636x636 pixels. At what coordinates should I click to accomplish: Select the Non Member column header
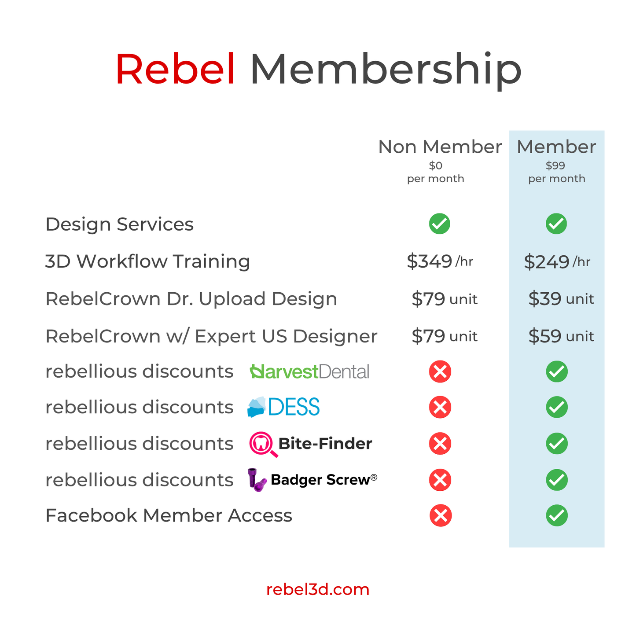click(440, 147)
